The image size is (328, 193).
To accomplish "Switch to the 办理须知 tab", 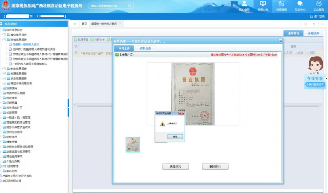I will [x=313, y=33].
